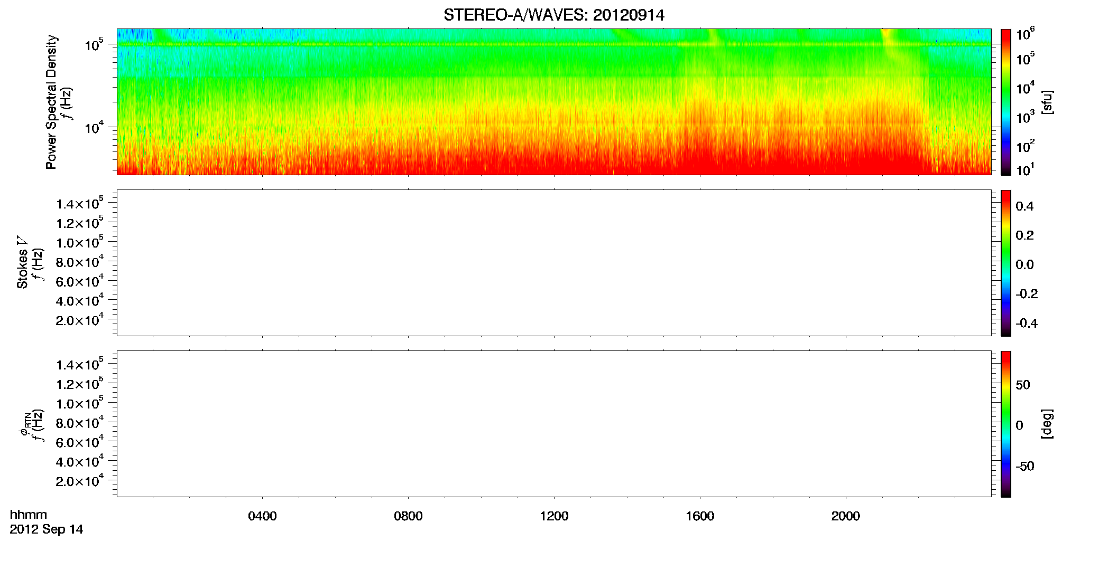Click the -0.4 Stokes colorbar tick label
This screenshot has height=570, width=1108.
click(1027, 324)
